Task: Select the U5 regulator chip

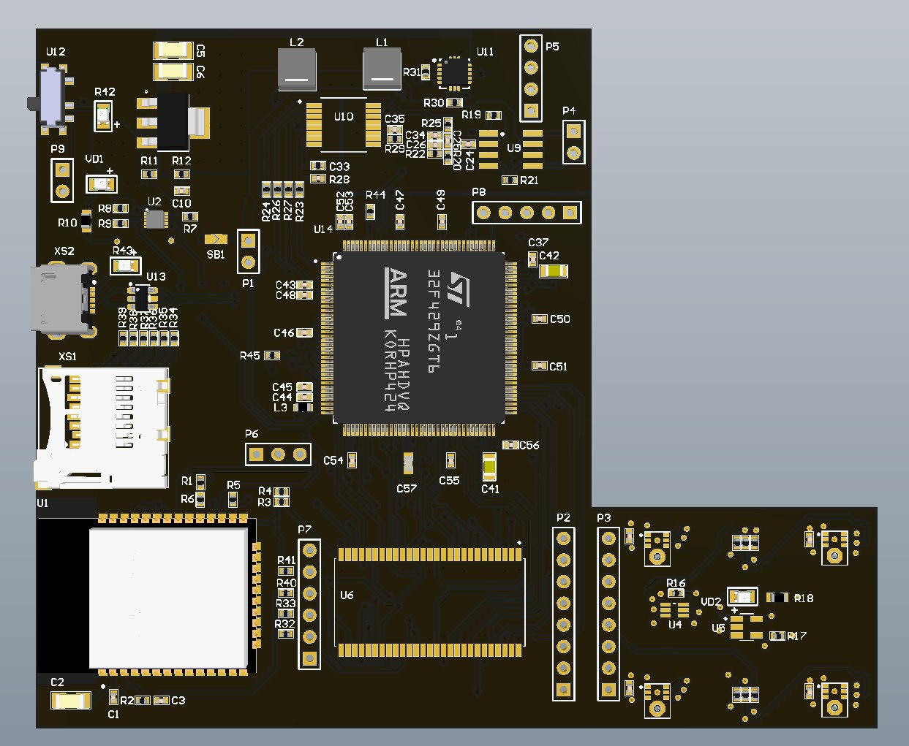Action: 747,627
